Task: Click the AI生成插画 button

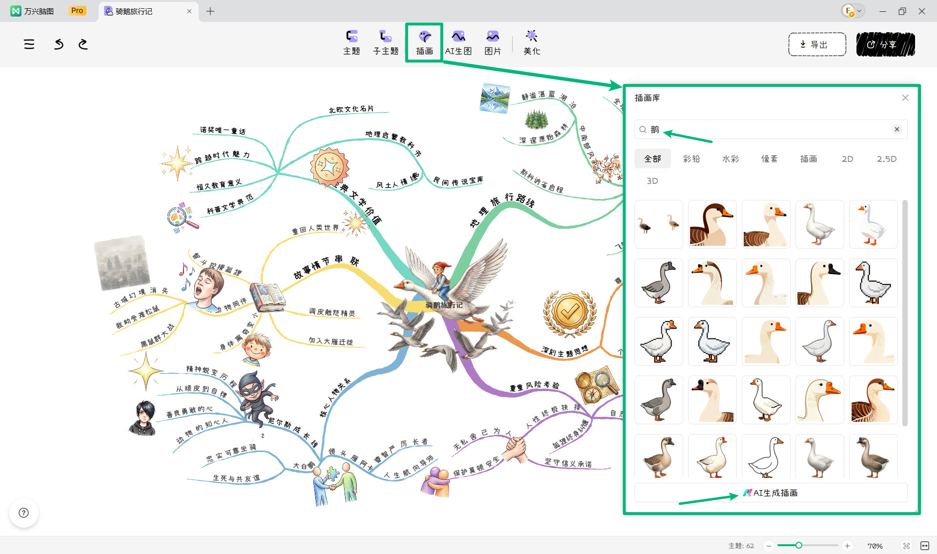Action: point(771,493)
